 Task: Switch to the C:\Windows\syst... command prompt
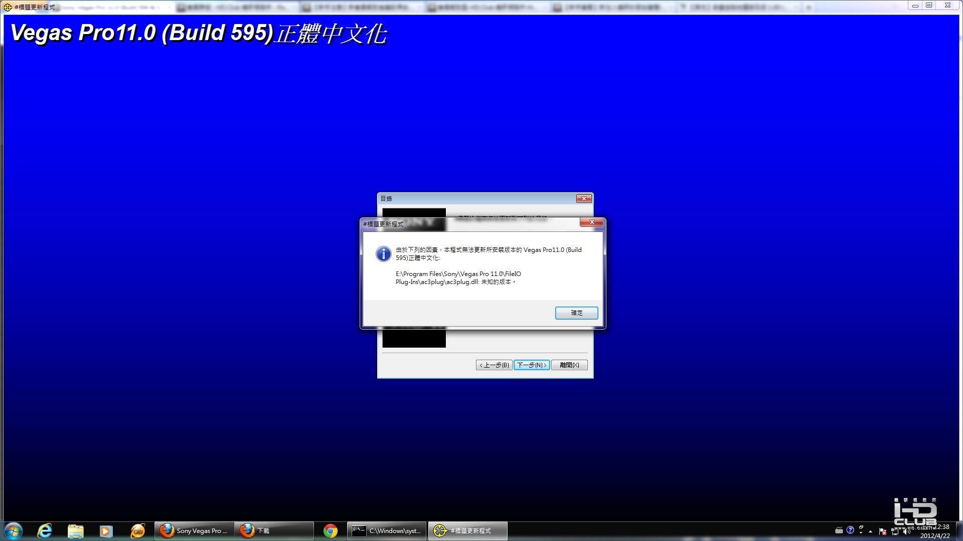coord(387,530)
